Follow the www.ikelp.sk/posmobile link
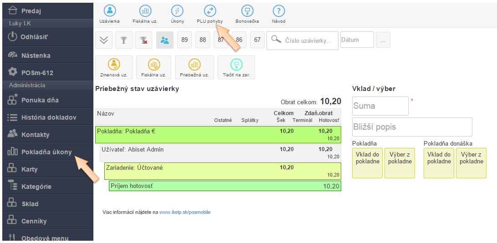497x243 pixels. (185, 212)
